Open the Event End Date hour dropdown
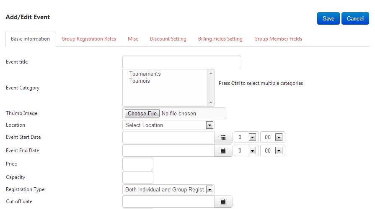The width and height of the screenshot is (375, 209). pyautogui.click(x=246, y=151)
